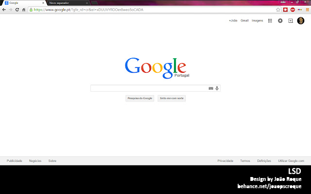Open the Adblock Plus extension icon

pyautogui.click(x=293, y=10)
